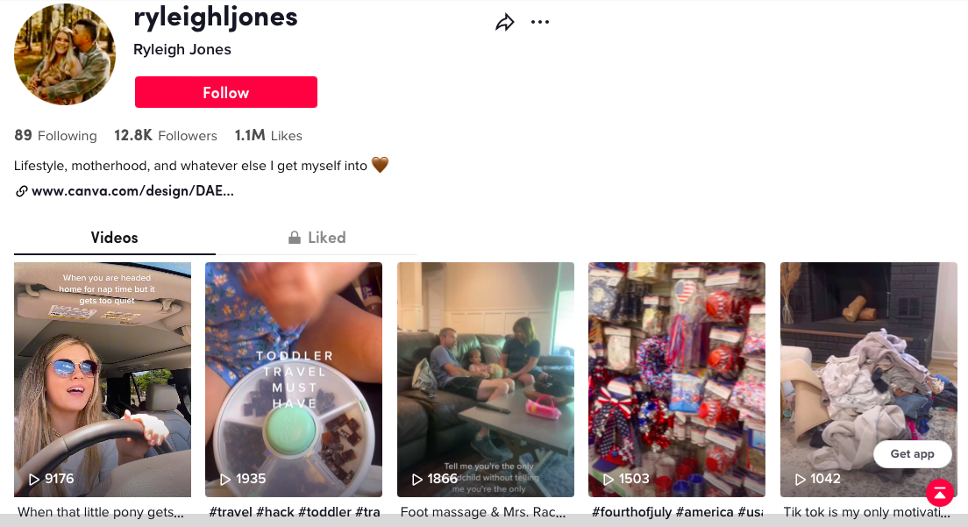Open the laundry pile video thumbnail

click(x=869, y=380)
